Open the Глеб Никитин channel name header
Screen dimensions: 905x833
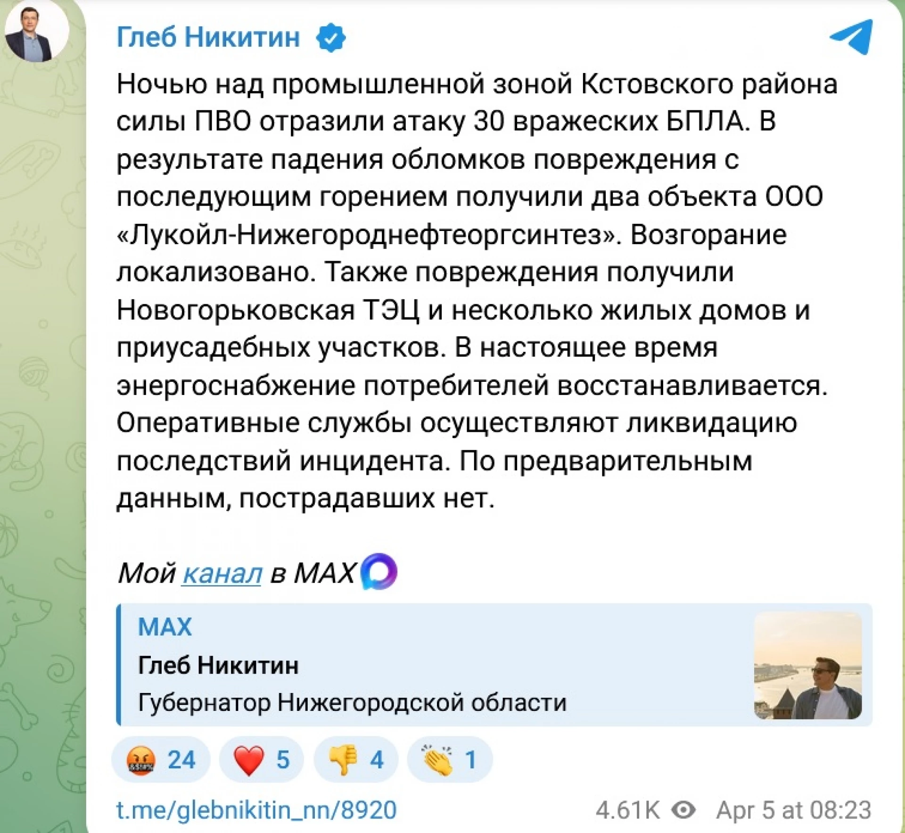pos(208,37)
